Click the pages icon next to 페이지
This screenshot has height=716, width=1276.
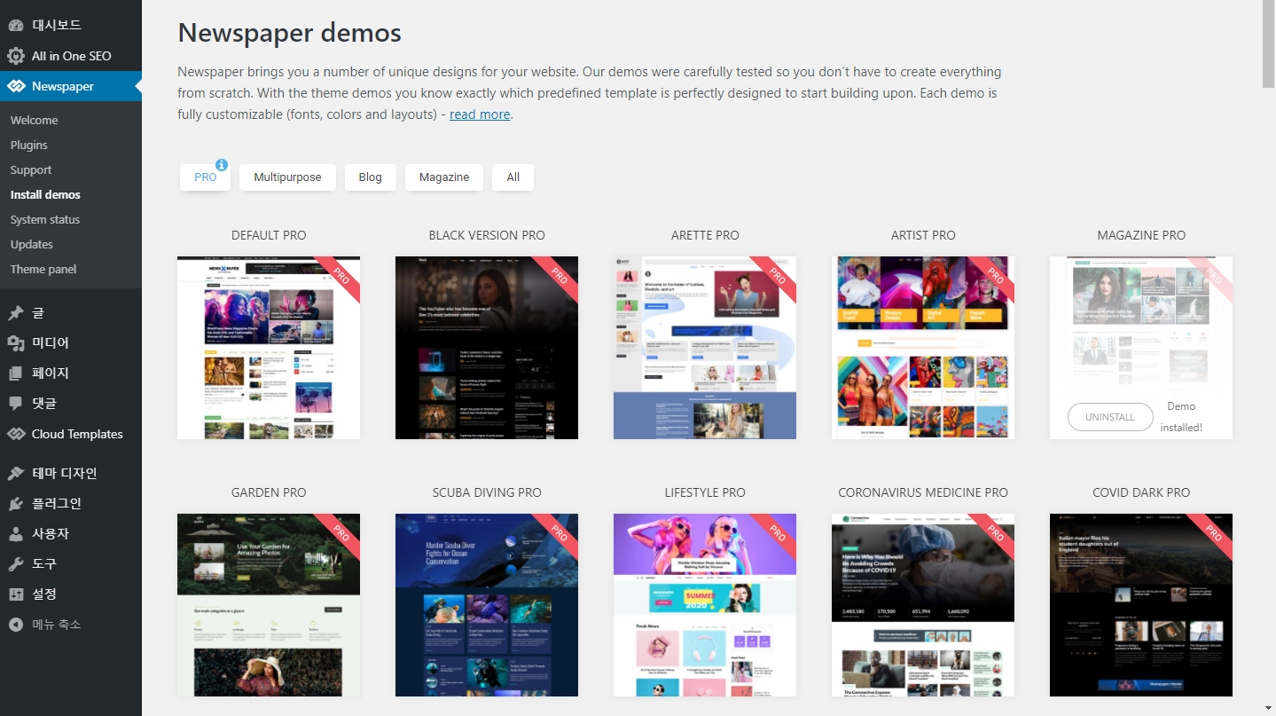click(x=16, y=374)
